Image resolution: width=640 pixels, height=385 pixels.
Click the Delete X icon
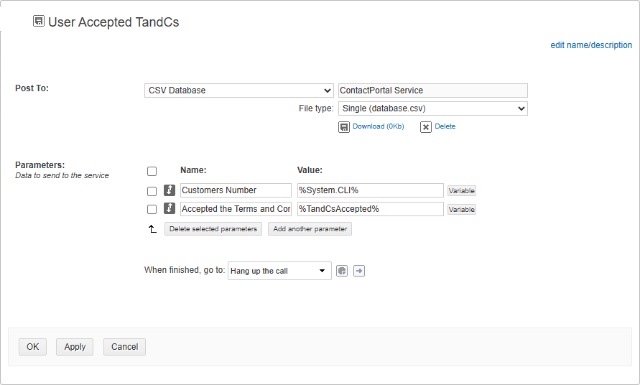point(426,127)
